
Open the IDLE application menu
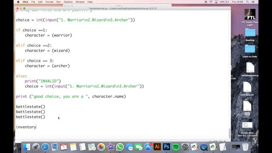coord(25,2)
